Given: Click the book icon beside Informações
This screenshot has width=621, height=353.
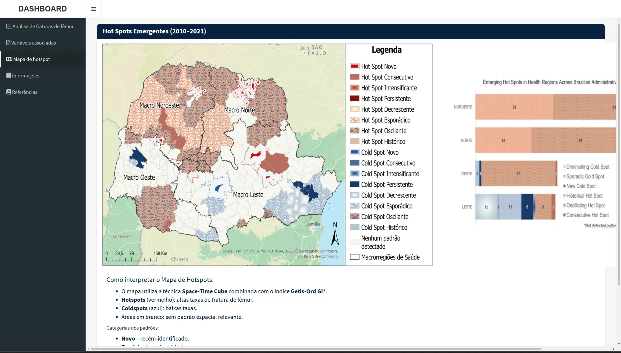Looking at the screenshot, I should click(x=8, y=76).
